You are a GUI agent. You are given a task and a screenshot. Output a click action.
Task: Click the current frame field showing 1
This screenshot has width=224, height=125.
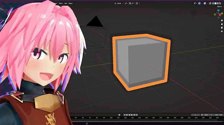pos(195,115)
